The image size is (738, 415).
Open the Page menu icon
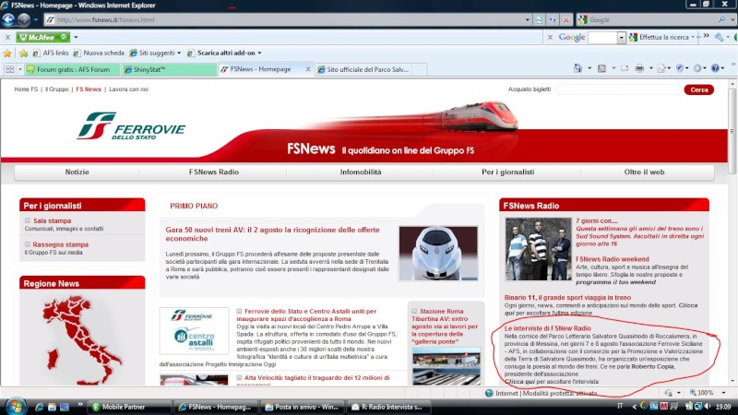661,68
